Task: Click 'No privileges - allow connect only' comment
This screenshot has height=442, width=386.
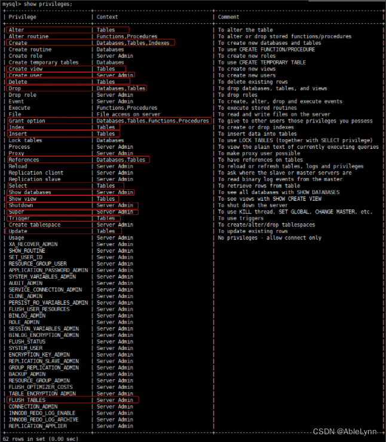Action: click(x=269, y=238)
